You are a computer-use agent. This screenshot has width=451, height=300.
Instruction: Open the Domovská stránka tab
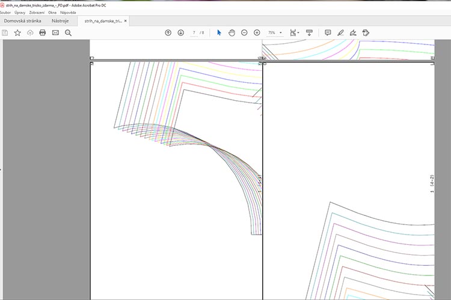coord(22,20)
